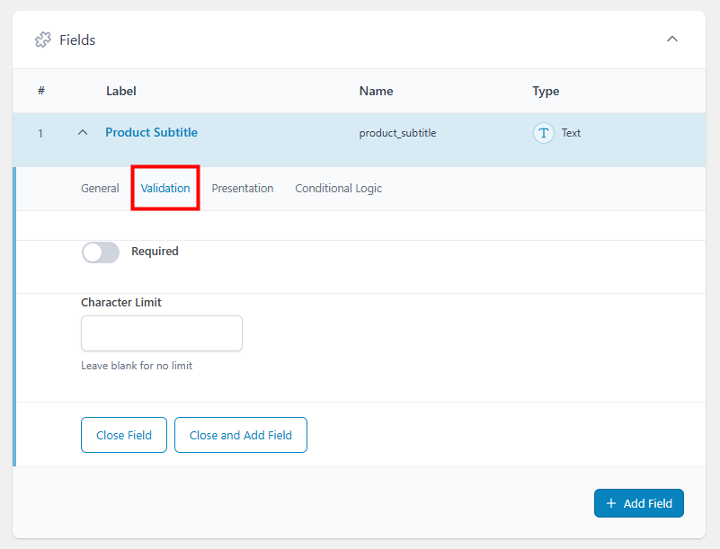
Task: Collapse the Fields panel using top-right chevron
Action: [672, 40]
